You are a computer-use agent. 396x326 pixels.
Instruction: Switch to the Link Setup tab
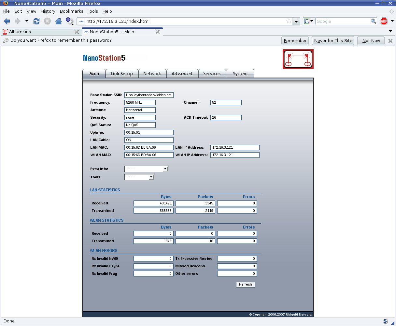click(x=121, y=74)
